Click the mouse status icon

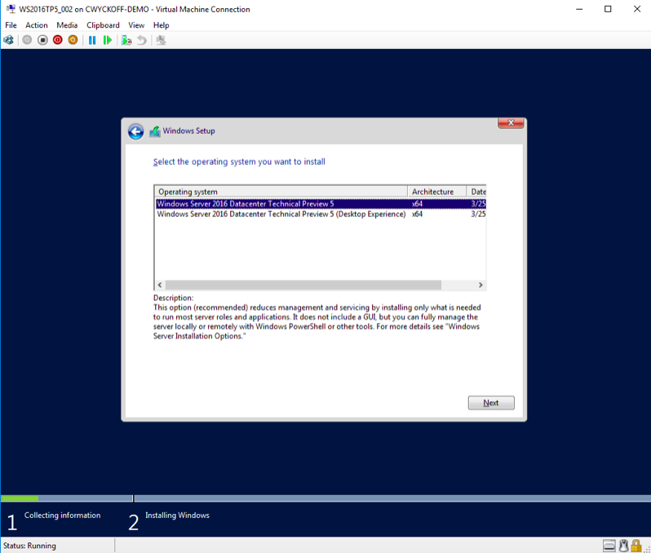click(623, 546)
